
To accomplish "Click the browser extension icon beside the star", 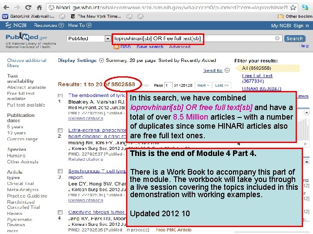I will coord(305,7).
